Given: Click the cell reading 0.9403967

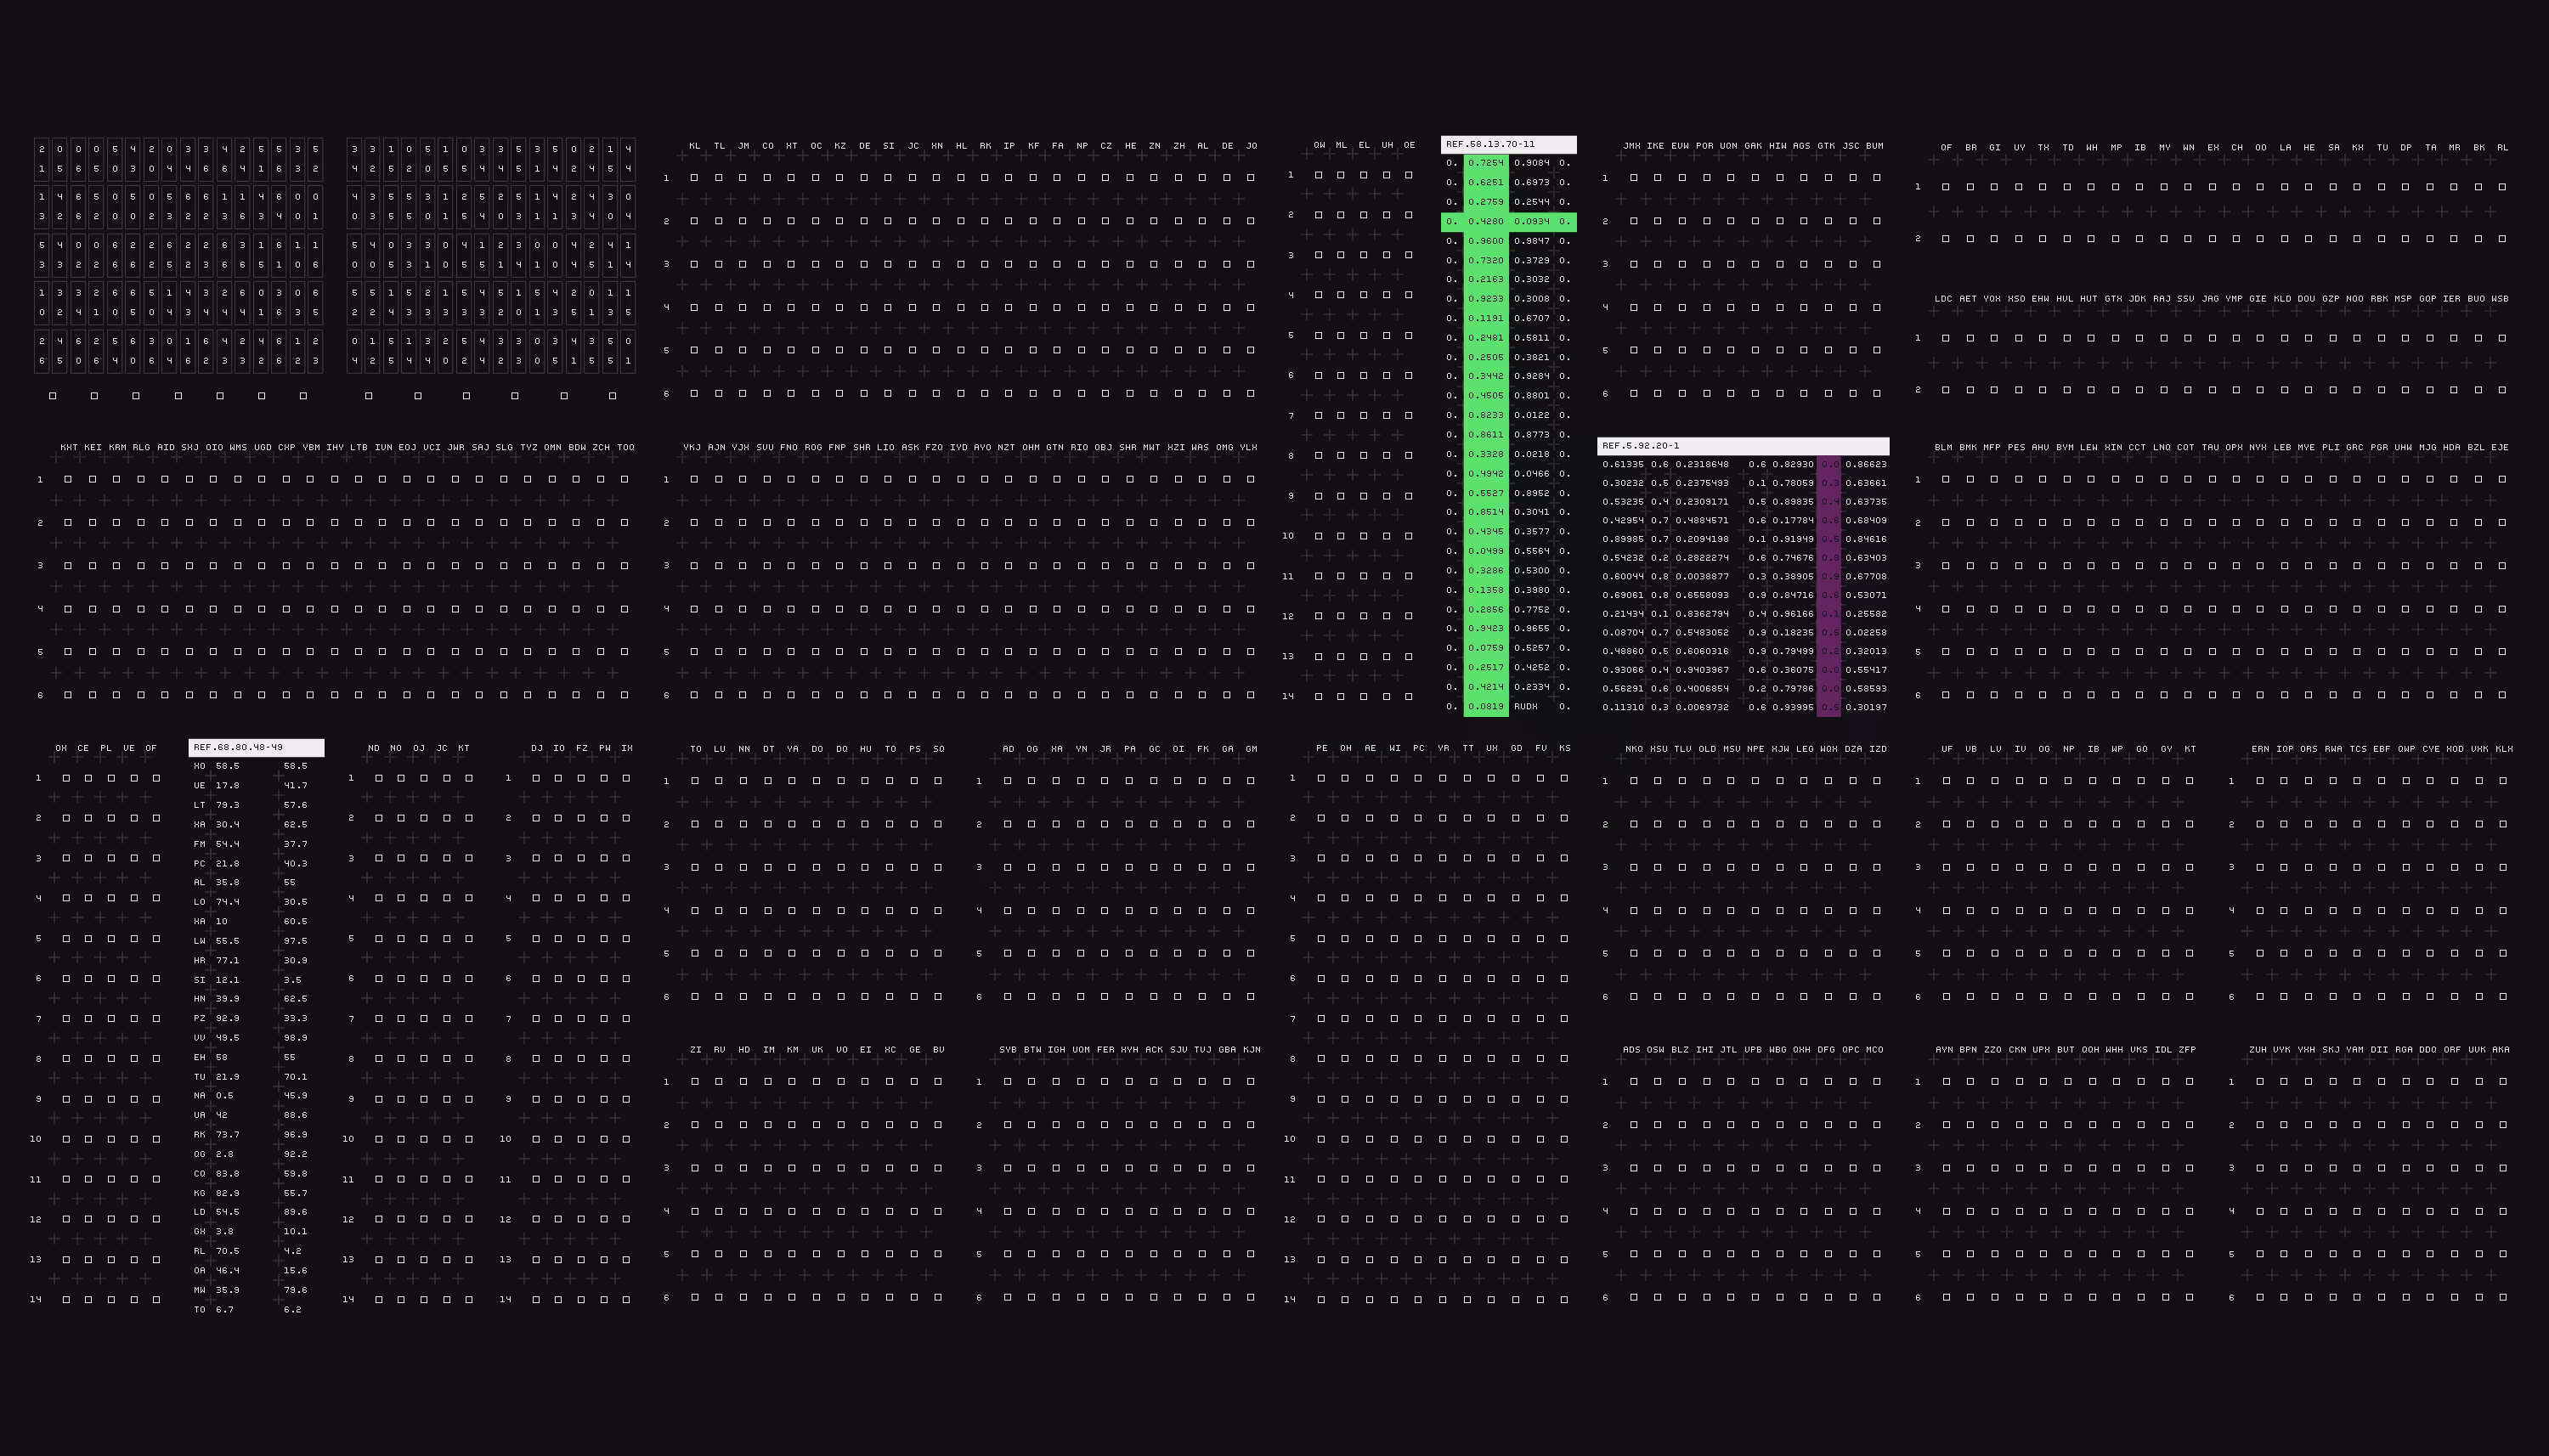Looking at the screenshot, I should (1702, 670).
